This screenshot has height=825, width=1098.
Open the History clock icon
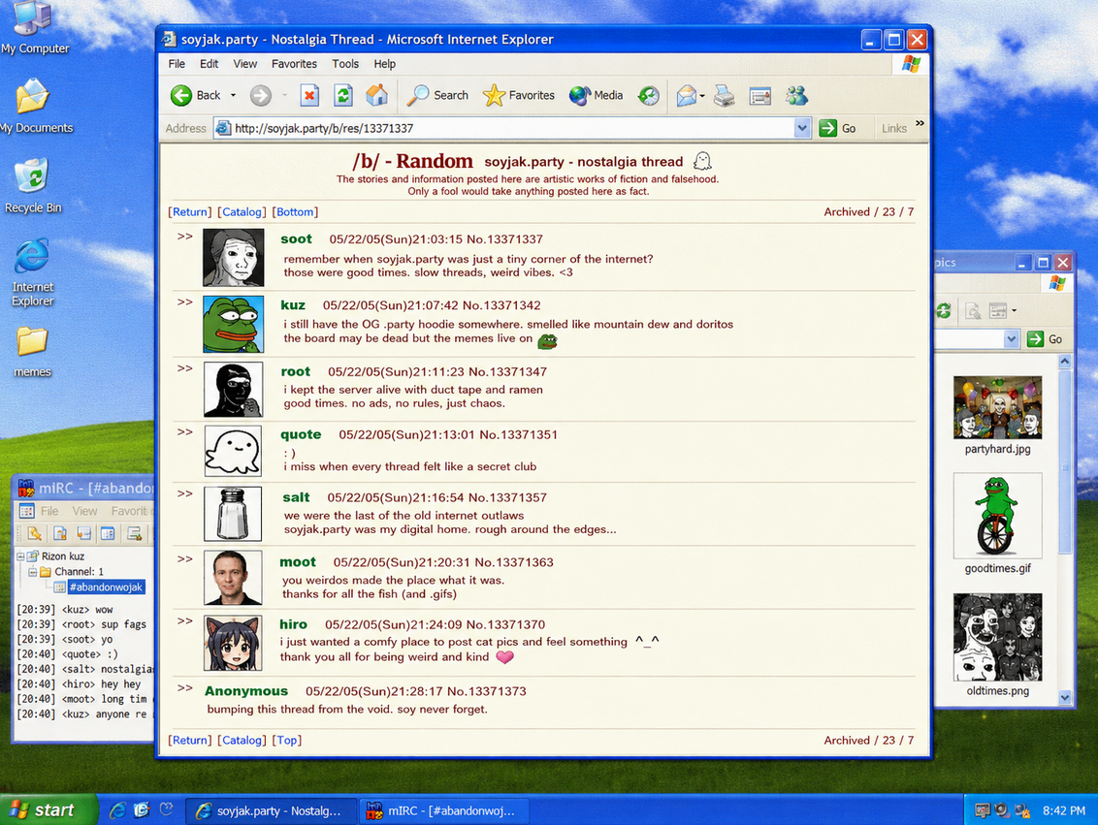[649, 95]
